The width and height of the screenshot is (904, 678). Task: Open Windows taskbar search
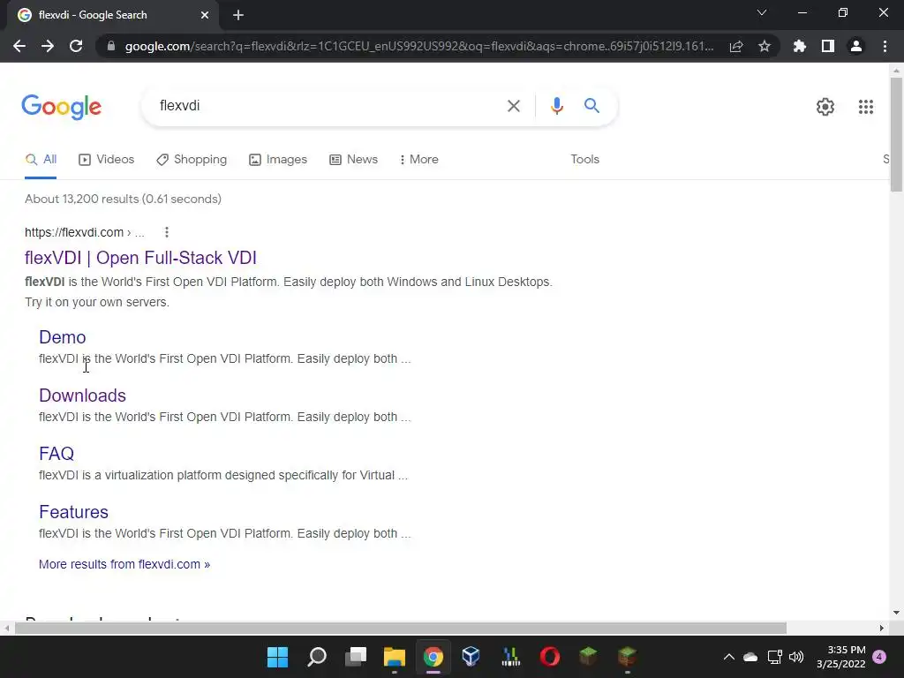317,657
